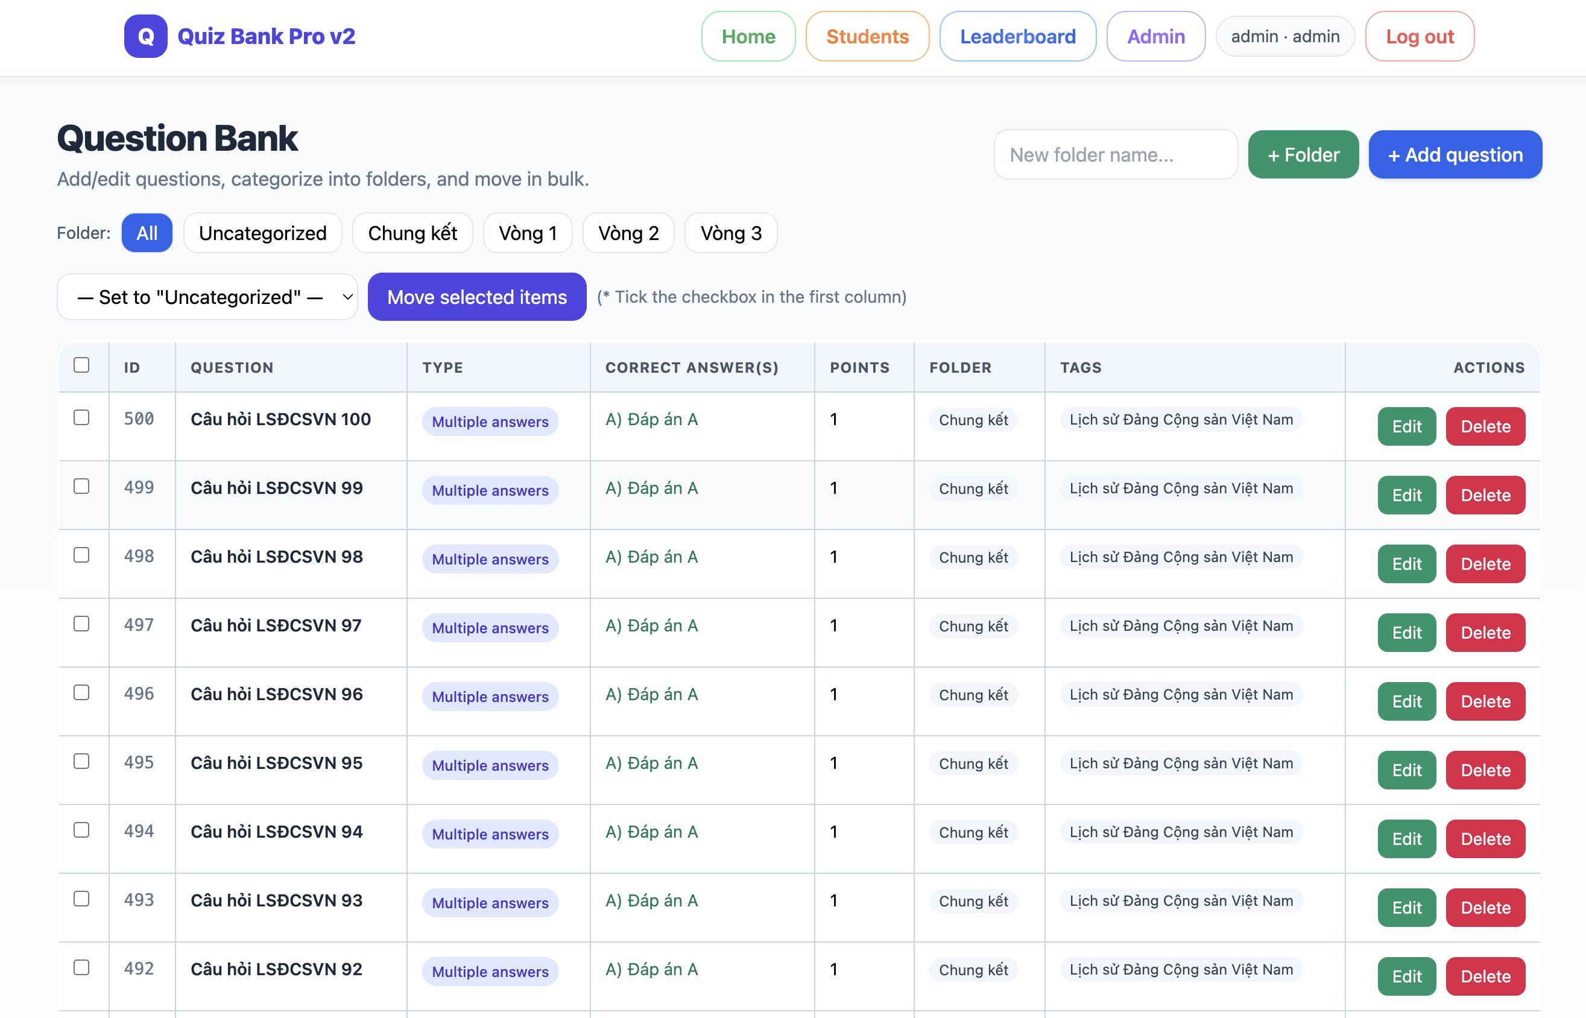Check the box for question ID 500
Image resolution: width=1586 pixels, height=1018 pixels.
coord(81,418)
